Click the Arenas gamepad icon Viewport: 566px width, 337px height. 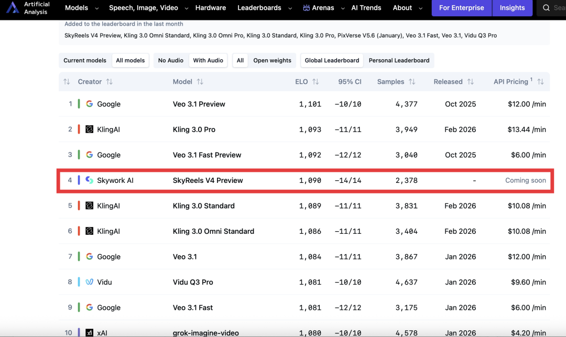click(307, 8)
